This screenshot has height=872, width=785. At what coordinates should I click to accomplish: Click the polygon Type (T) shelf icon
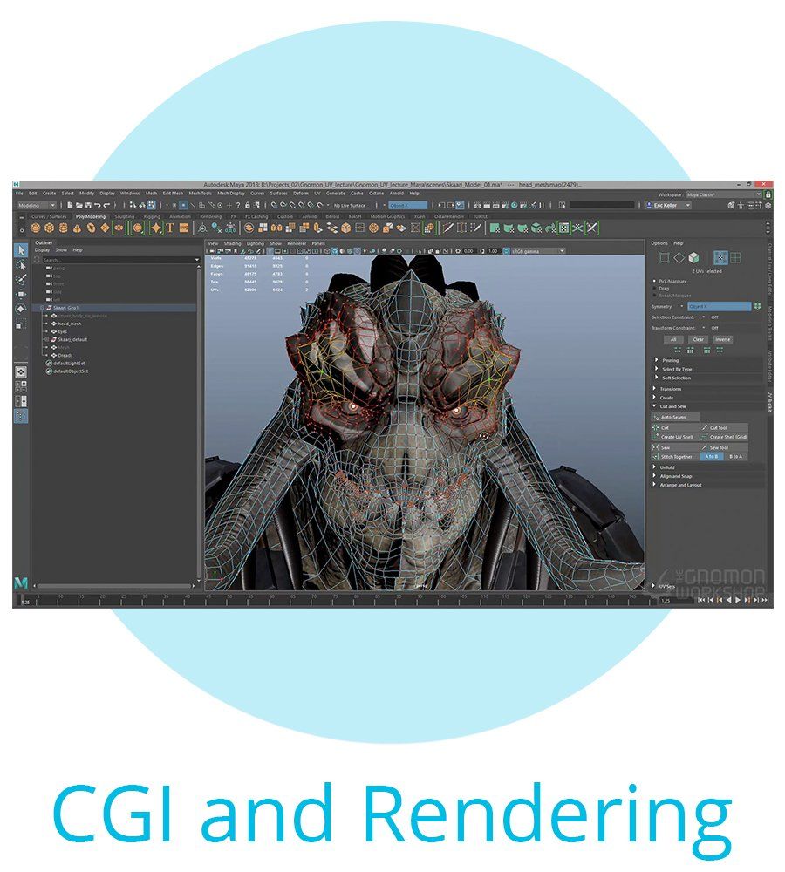[170, 228]
